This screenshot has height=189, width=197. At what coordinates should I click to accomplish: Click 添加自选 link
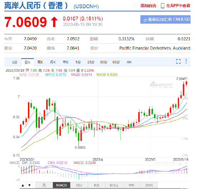click(x=148, y=6)
